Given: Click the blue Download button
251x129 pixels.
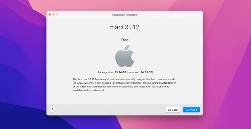Looking at the screenshot, I should pos(191,110).
